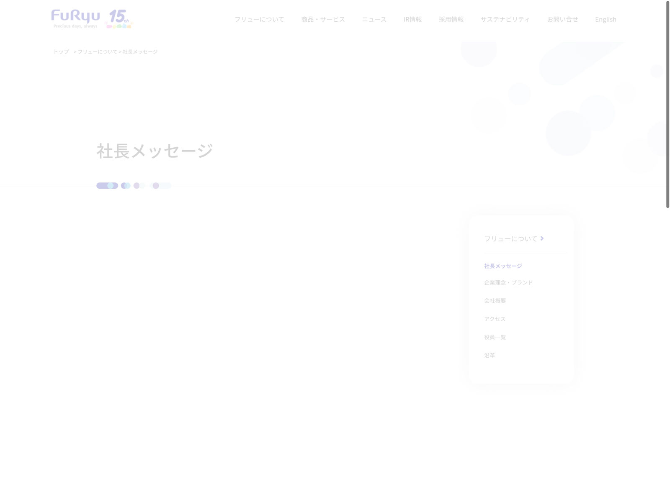Open the sidebar フリューについて heading link
670x502 pixels.
click(x=510, y=238)
